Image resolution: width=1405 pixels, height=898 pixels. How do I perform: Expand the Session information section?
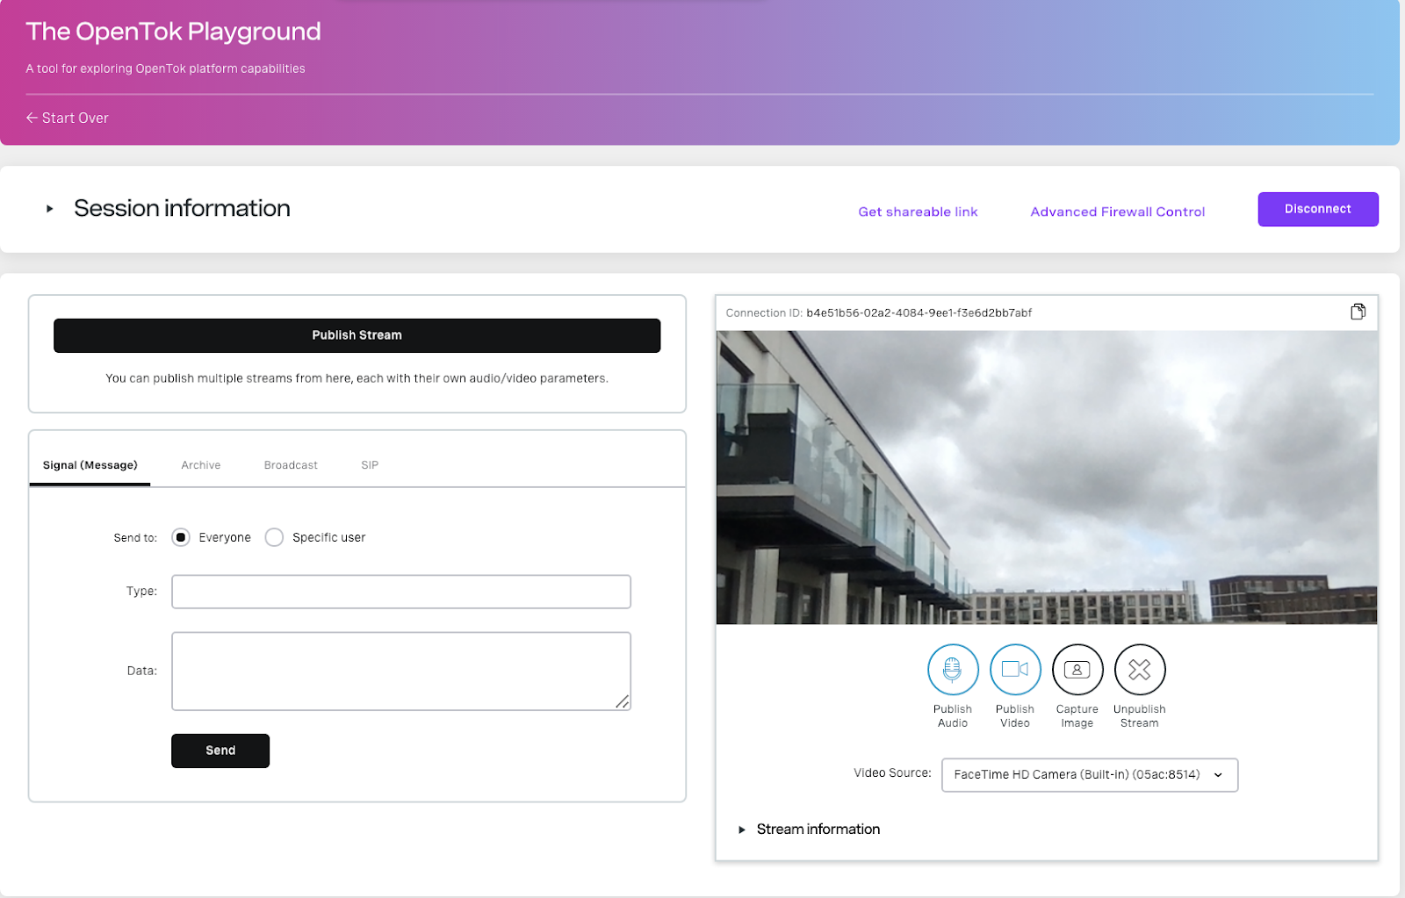(x=50, y=209)
